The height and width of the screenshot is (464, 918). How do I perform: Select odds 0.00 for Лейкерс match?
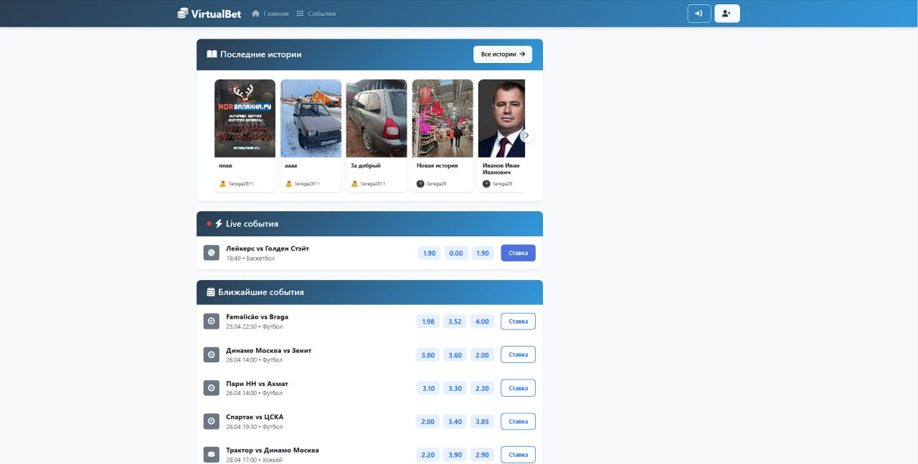tap(456, 253)
